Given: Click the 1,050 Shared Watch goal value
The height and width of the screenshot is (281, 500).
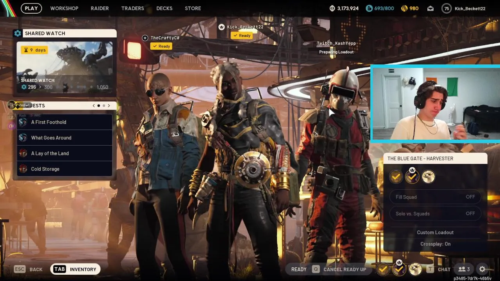Looking at the screenshot, I should pos(102,87).
